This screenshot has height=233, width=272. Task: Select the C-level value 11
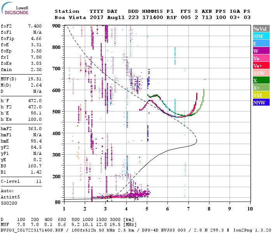38,181
